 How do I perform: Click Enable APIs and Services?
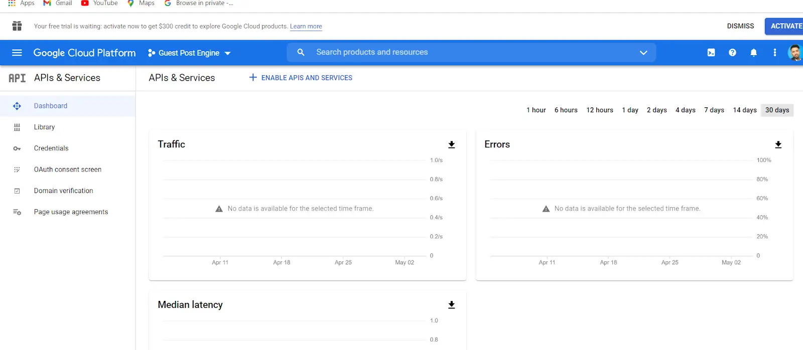pyautogui.click(x=301, y=78)
